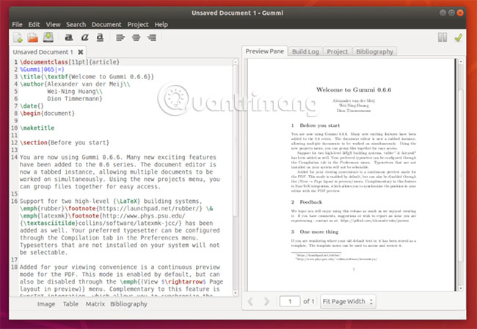The image size is (477, 329).
Task: Open the Document menu
Action: click(x=106, y=25)
